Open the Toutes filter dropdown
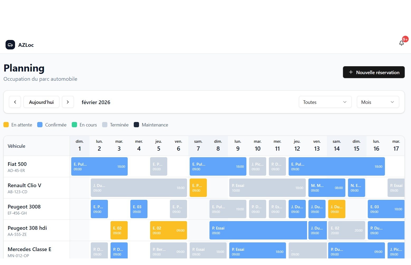Image resolution: width=411 pixels, height=265 pixels. coord(325,102)
